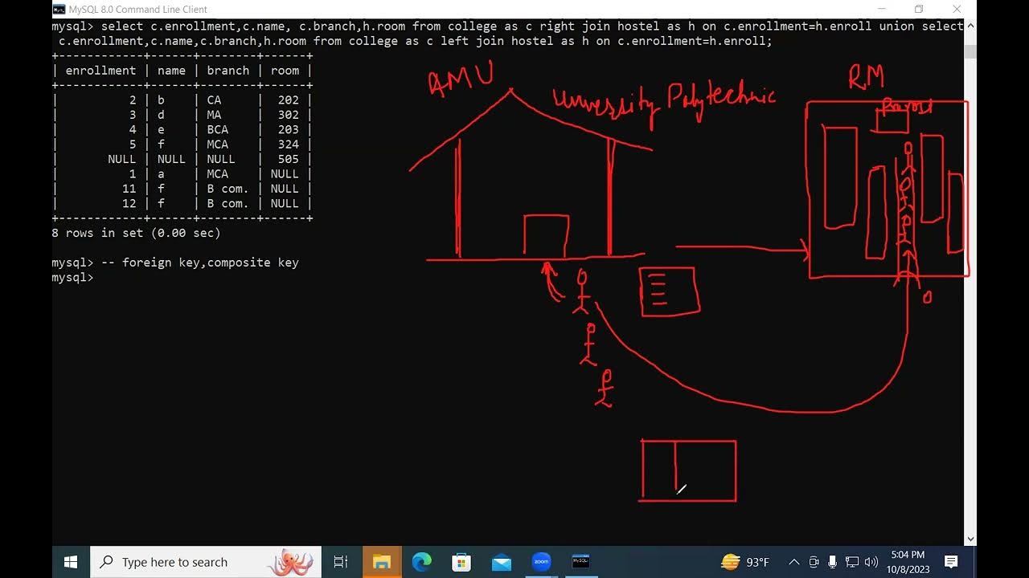Open the Mail app icon
Image resolution: width=1029 pixels, height=578 pixels.
502,562
